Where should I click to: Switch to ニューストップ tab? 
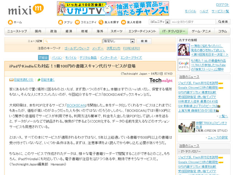[17, 31]
